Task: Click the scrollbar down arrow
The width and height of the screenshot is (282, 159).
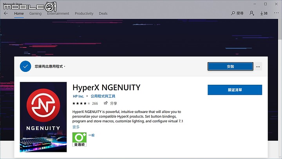Action: click(x=280, y=157)
